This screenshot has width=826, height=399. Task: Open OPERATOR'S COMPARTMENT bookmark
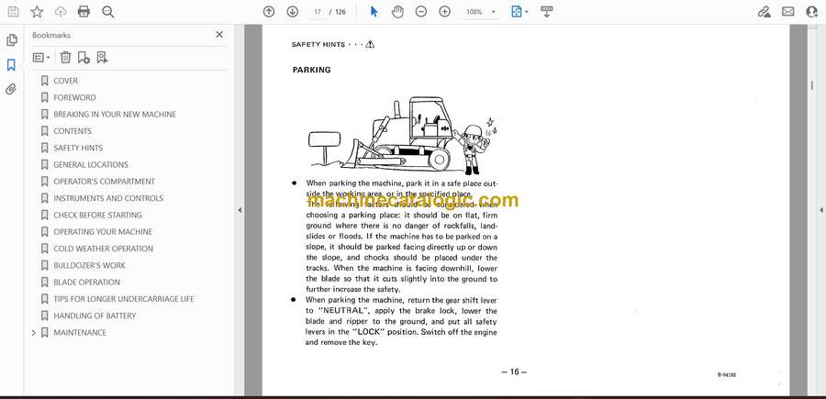105,182
